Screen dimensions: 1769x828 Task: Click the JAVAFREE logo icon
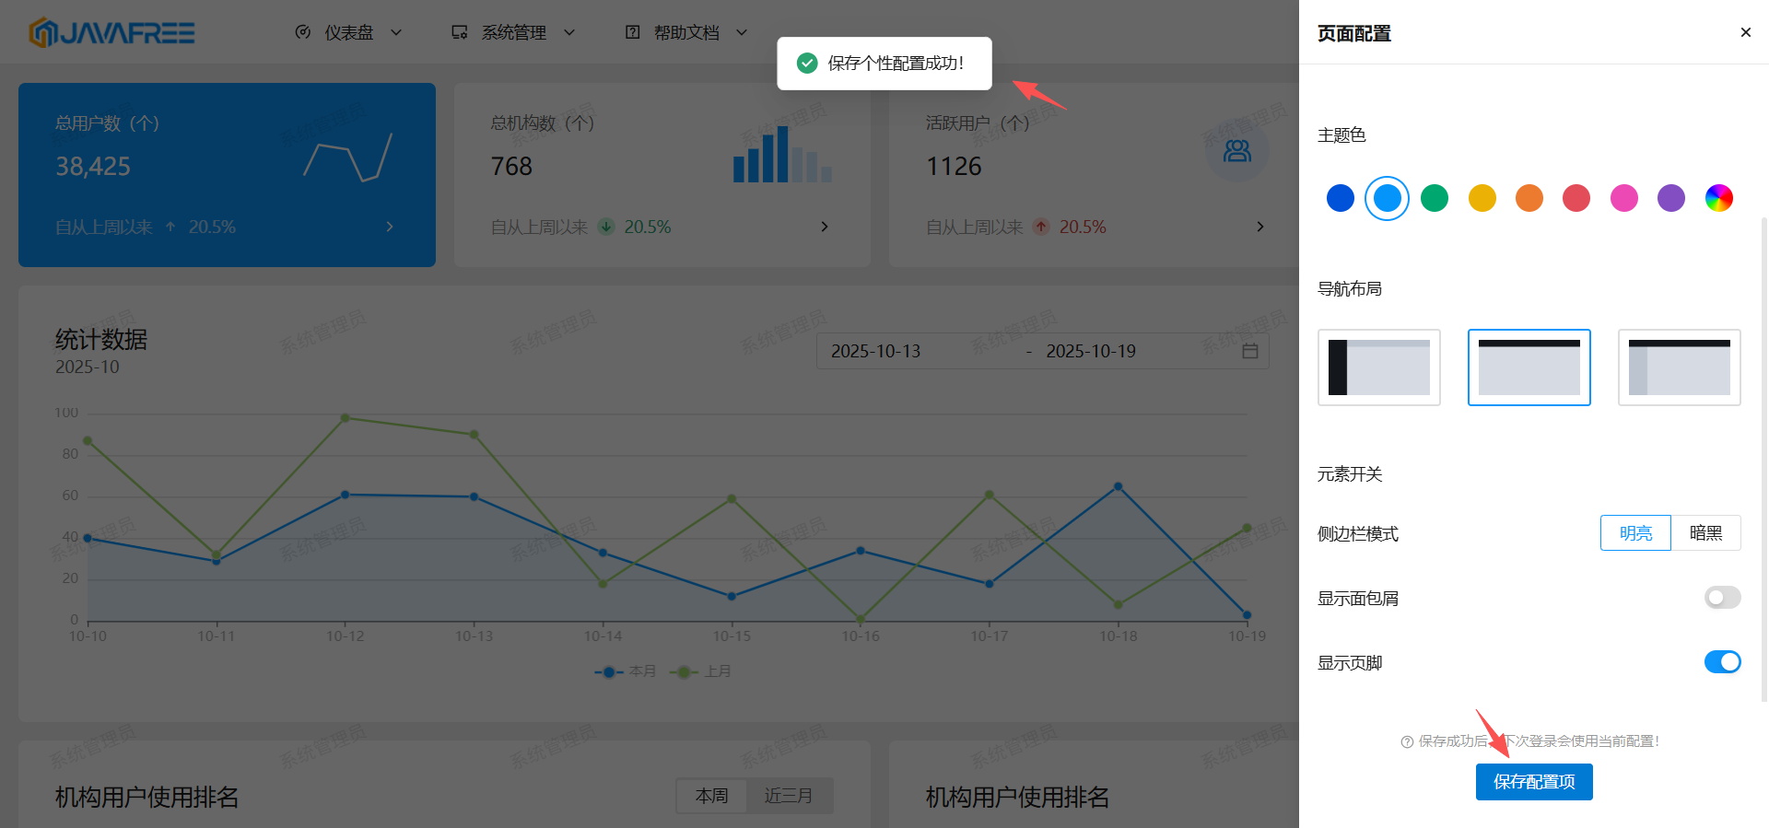[x=42, y=33]
